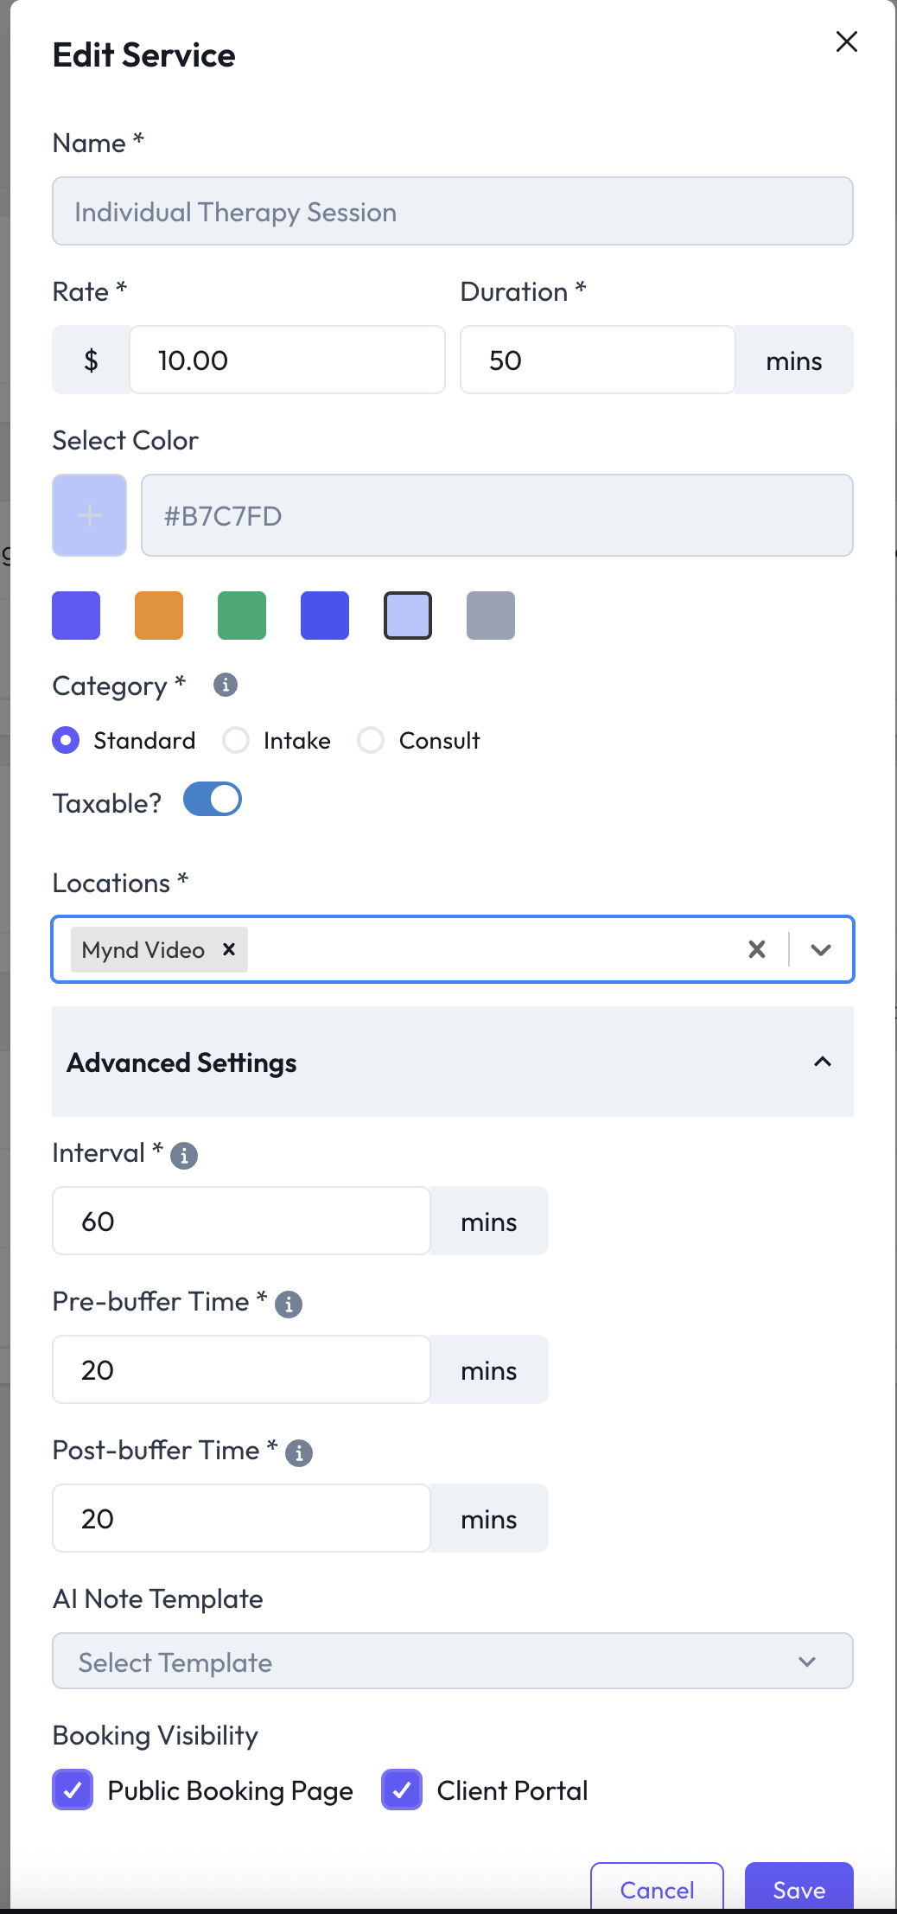
Task: Uncheck the Client Portal checkbox
Action: pos(402,1790)
